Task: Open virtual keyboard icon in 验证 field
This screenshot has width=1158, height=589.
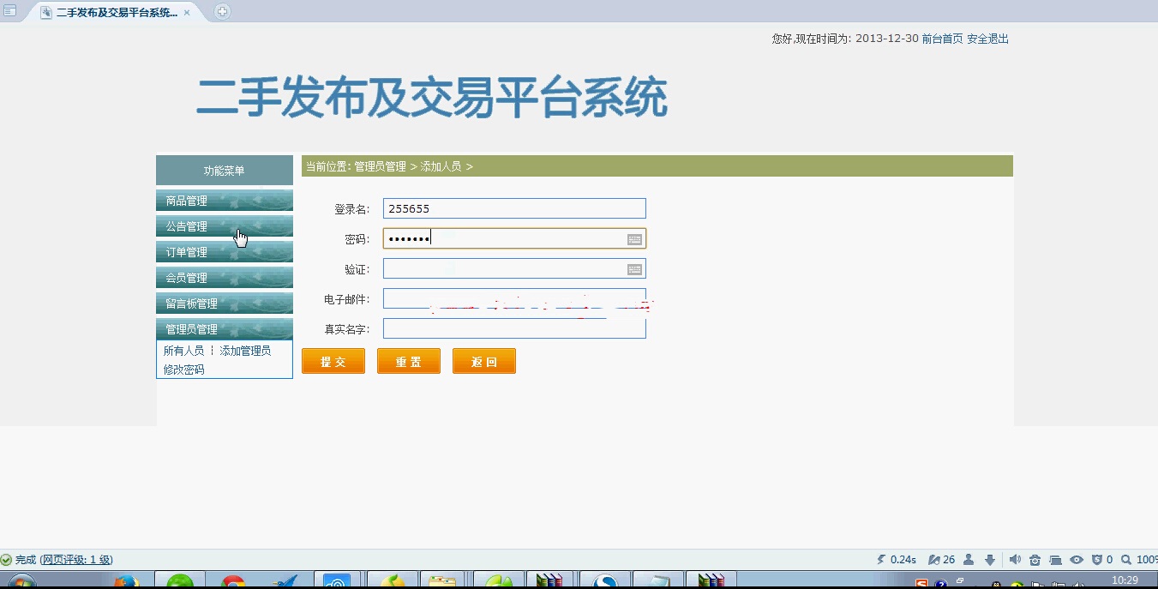Action: coord(634,269)
